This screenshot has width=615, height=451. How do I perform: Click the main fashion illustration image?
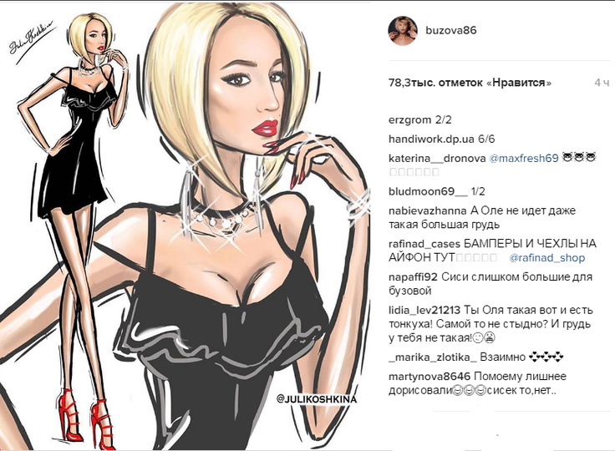pyautogui.click(x=186, y=225)
